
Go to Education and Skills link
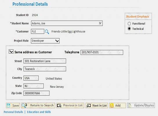pyautogui.click(x=39, y=112)
